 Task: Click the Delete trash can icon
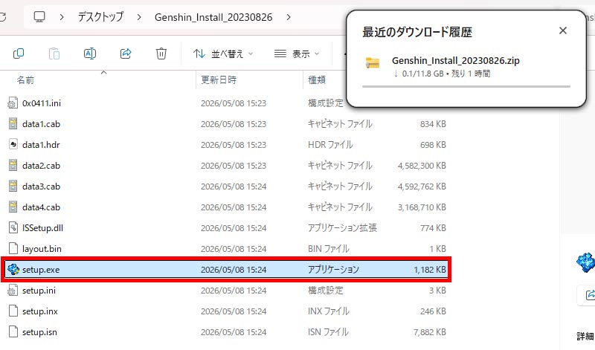161,54
